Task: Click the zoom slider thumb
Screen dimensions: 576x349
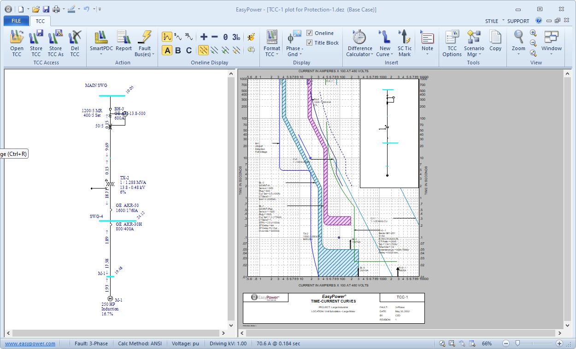Action: tap(518, 343)
